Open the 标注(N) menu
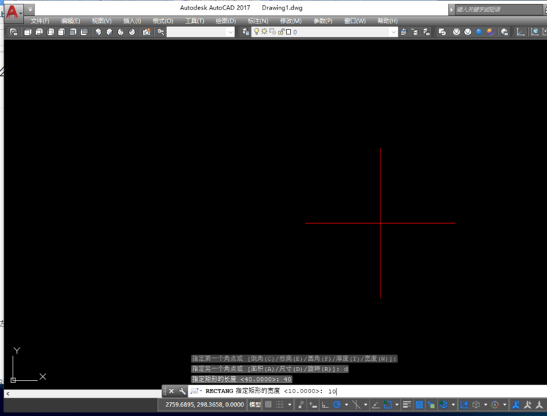 click(x=257, y=21)
